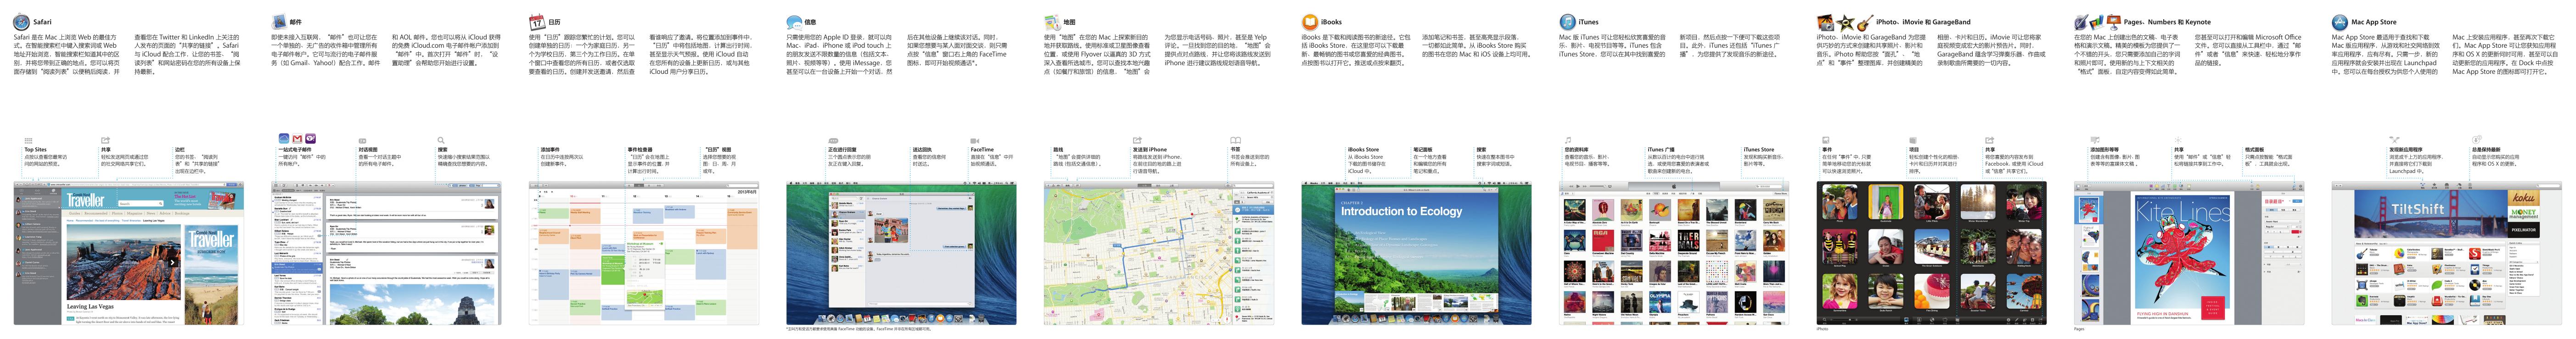
Task: Click the iMovie star icon
Action: click(x=1844, y=21)
